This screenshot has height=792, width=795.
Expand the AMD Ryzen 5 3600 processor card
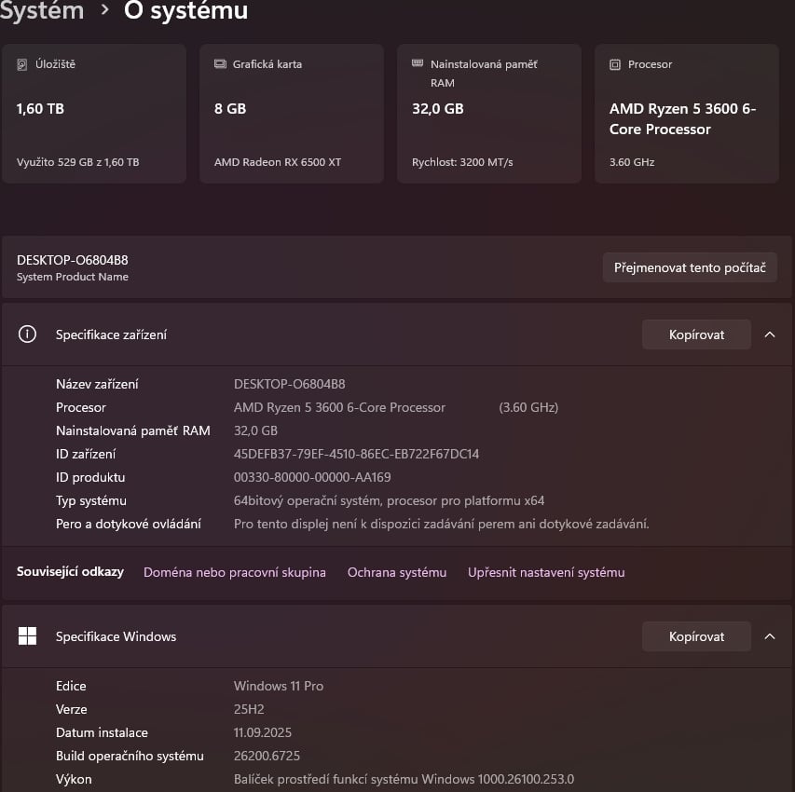tap(686, 112)
